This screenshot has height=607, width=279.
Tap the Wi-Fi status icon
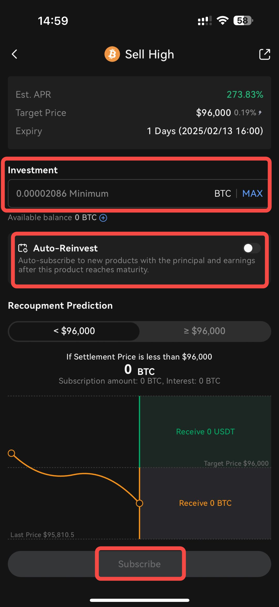tap(222, 20)
